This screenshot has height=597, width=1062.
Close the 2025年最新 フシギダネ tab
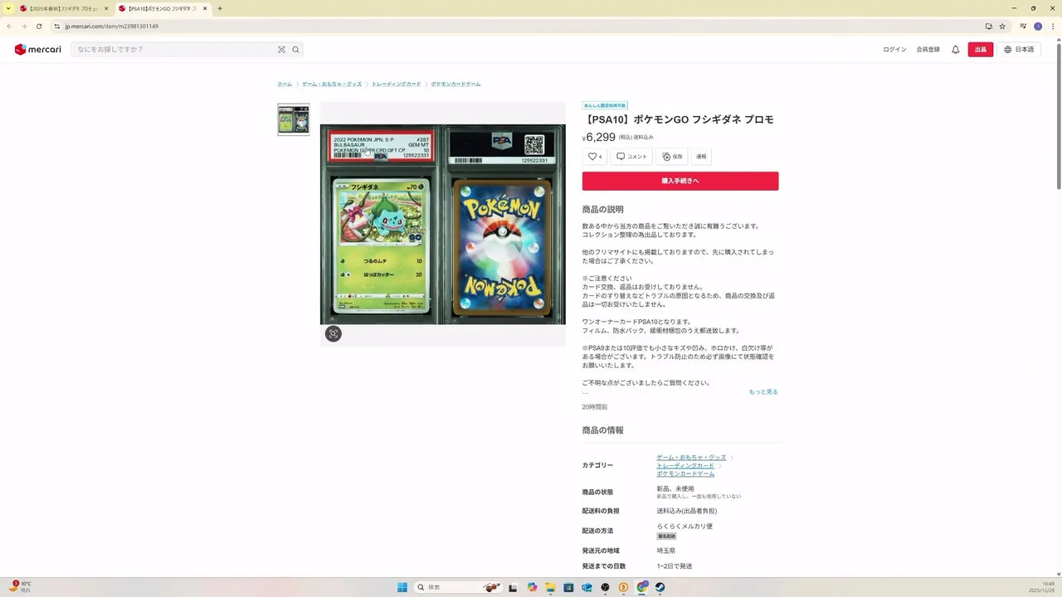coord(106,8)
